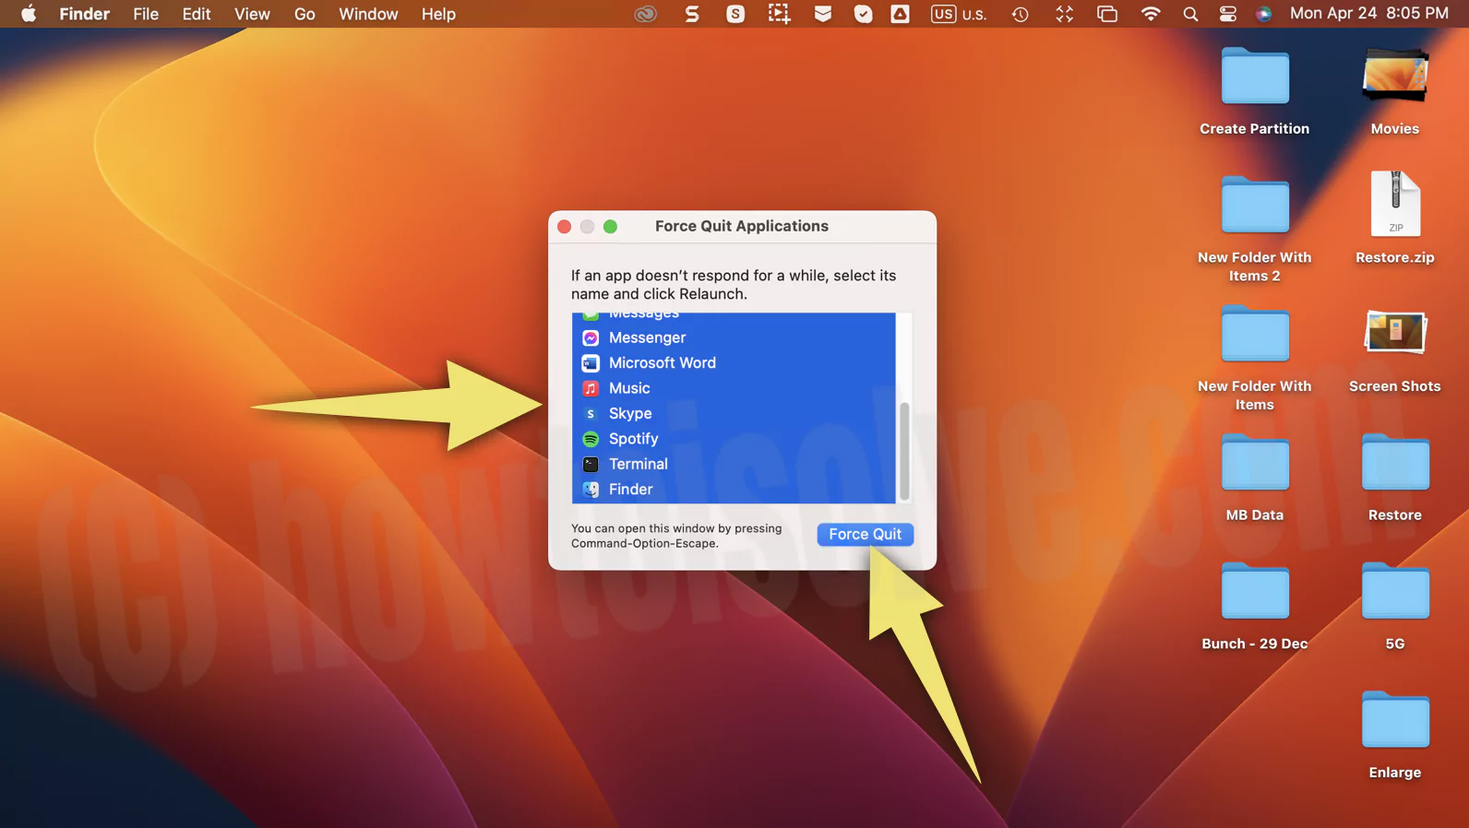
Task: Select the Restore.zip file
Action: click(1394, 219)
